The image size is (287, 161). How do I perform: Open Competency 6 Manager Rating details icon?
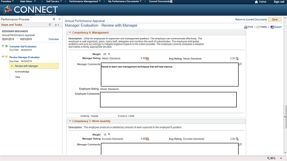coord(148,59)
